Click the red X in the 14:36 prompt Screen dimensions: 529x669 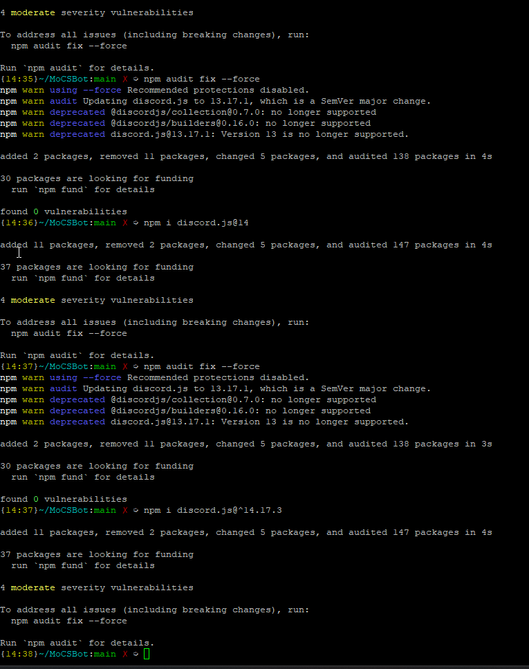click(x=124, y=223)
